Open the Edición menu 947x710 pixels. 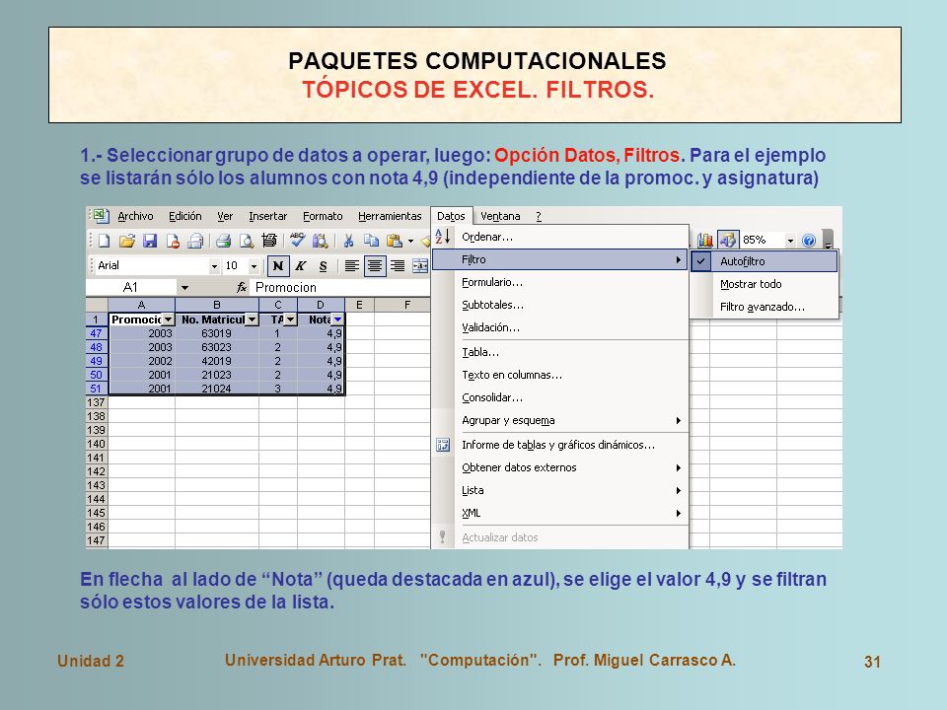tap(184, 216)
